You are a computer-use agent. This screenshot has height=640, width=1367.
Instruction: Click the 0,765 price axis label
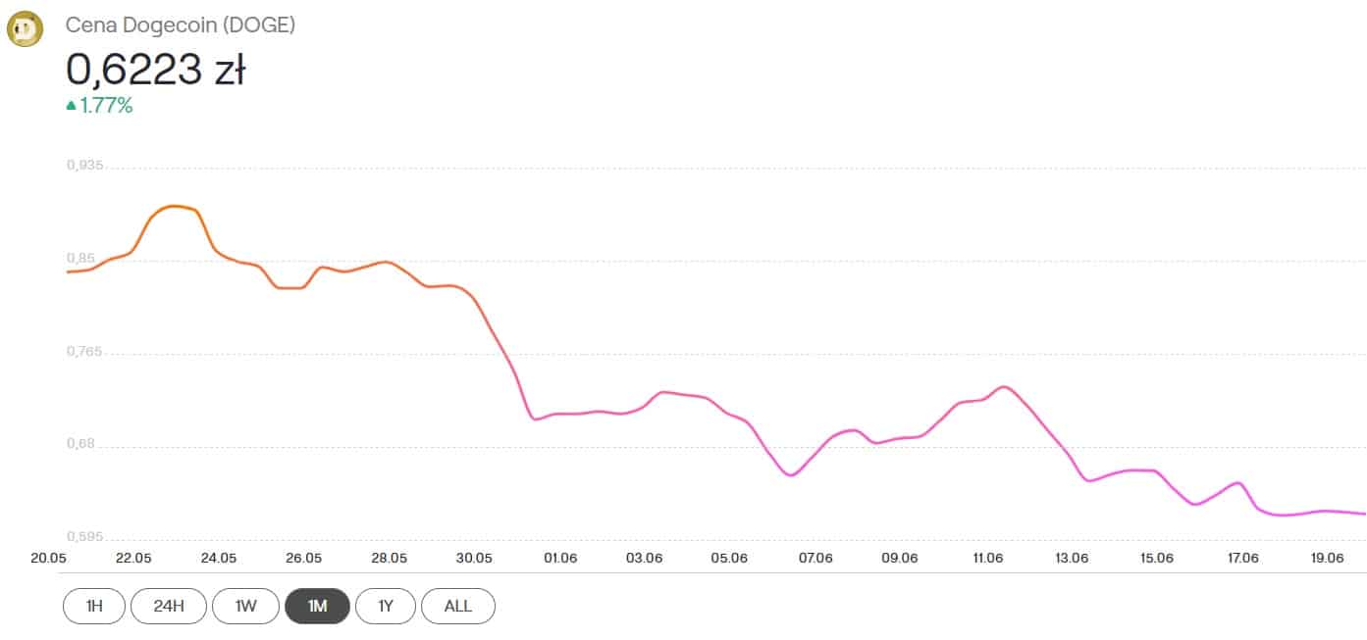pos(84,351)
